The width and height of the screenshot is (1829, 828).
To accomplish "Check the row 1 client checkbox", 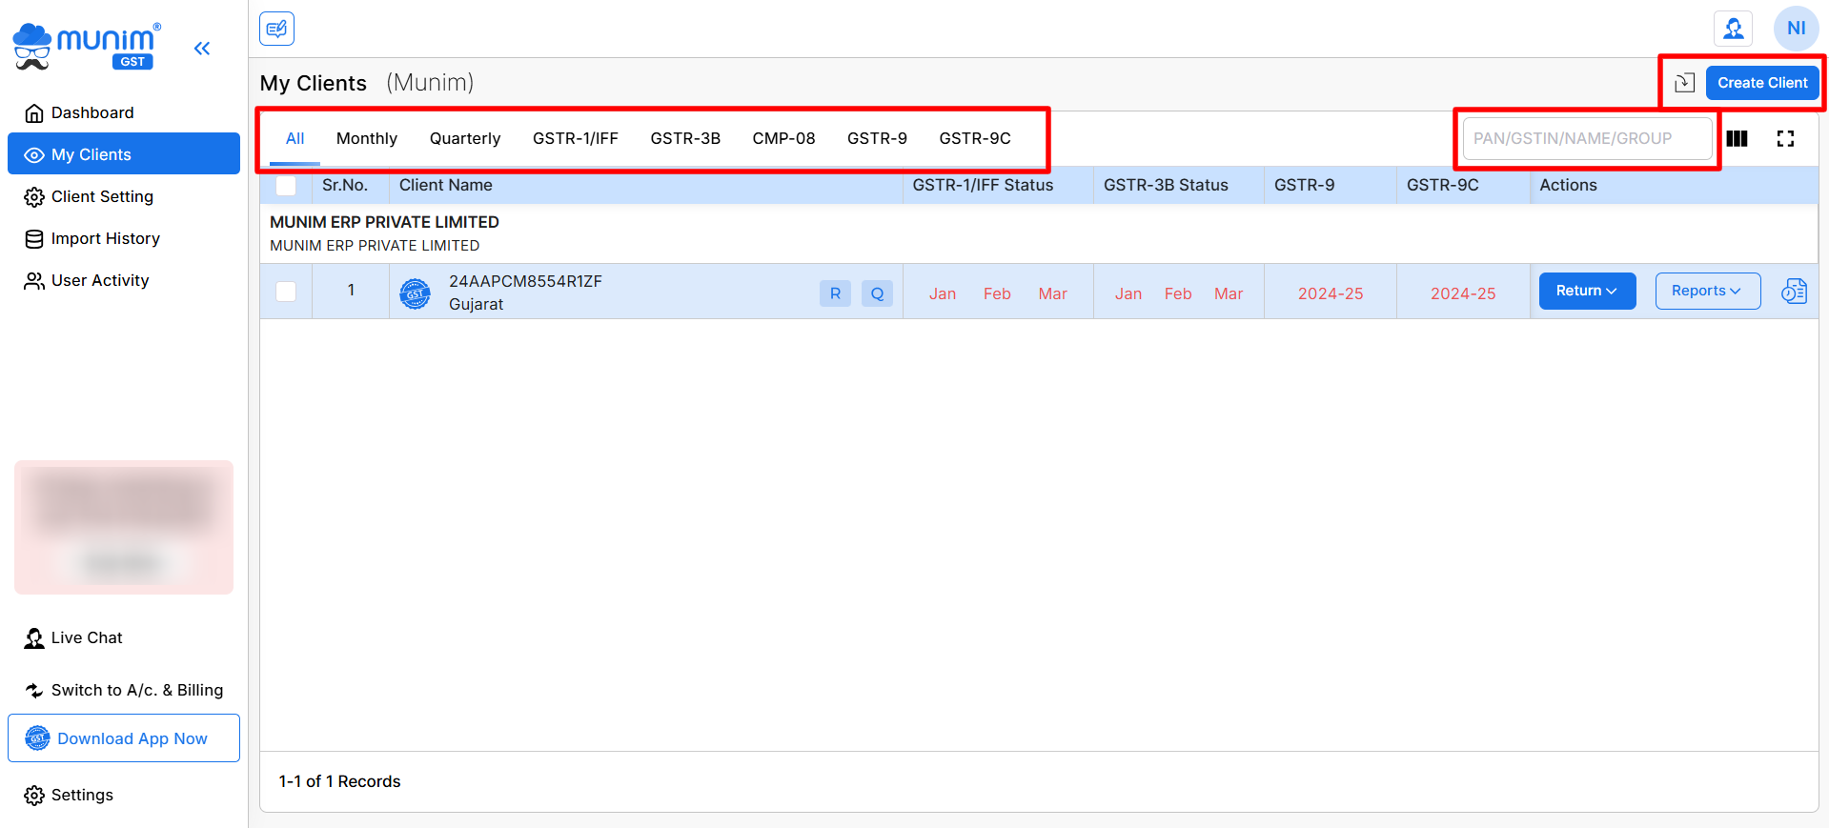I will [x=286, y=292].
